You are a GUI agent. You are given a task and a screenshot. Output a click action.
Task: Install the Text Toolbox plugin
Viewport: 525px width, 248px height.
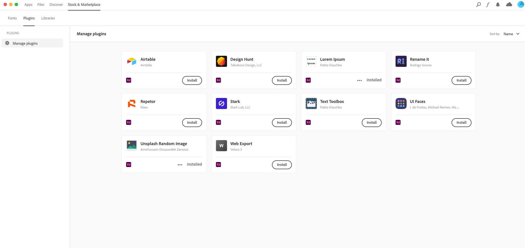(x=372, y=123)
